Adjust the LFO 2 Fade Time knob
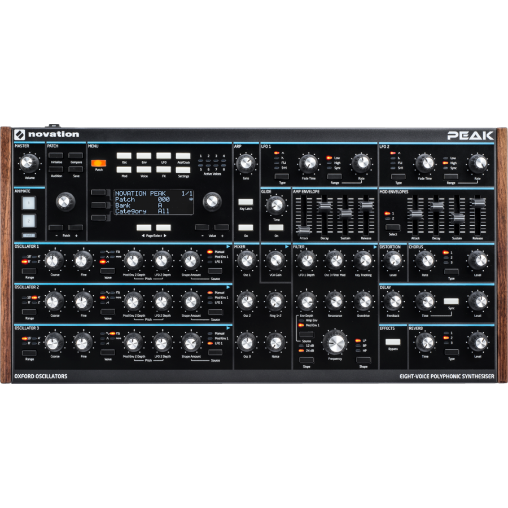The image size is (508, 508). point(424,163)
